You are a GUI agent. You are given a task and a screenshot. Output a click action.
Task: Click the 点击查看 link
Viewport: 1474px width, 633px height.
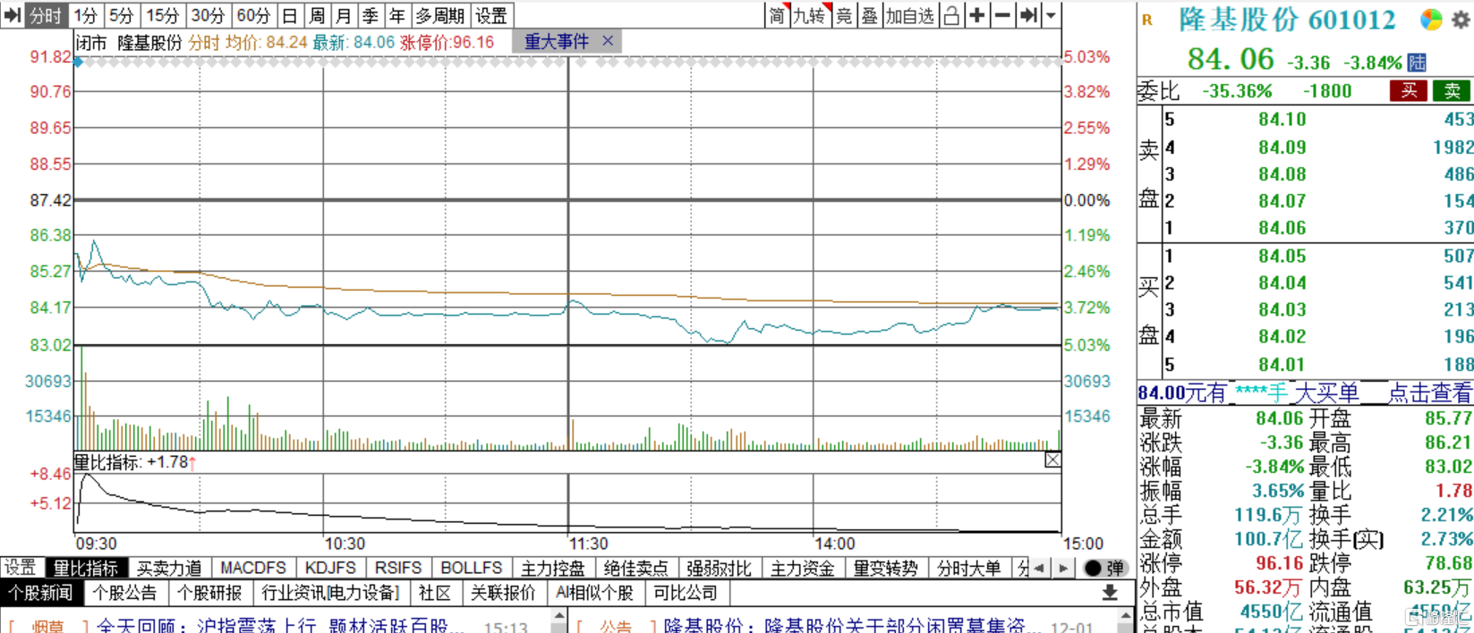1429,392
